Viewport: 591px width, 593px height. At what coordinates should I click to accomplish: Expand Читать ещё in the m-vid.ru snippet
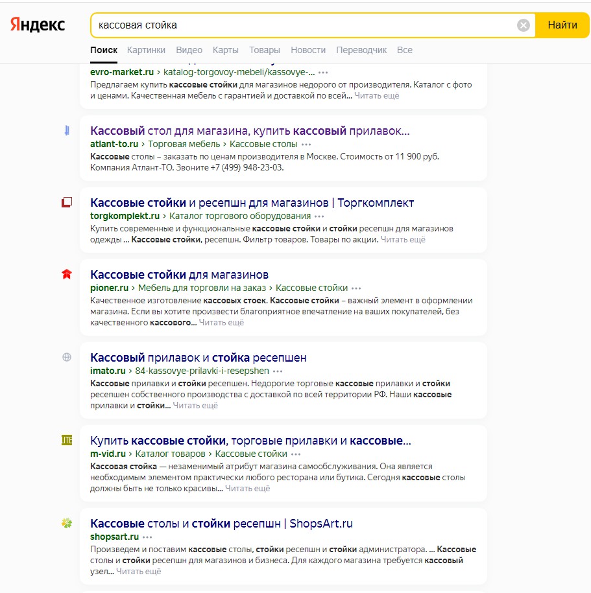click(248, 488)
